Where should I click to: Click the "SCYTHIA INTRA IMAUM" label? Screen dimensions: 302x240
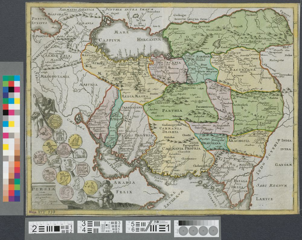point(130,9)
